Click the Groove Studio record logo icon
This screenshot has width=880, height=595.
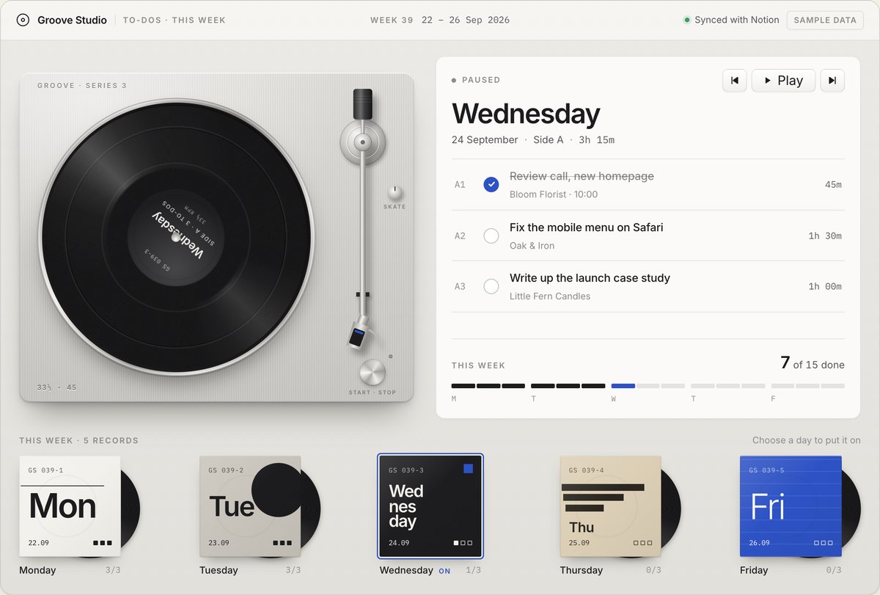pyautogui.click(x=23, y=21)
